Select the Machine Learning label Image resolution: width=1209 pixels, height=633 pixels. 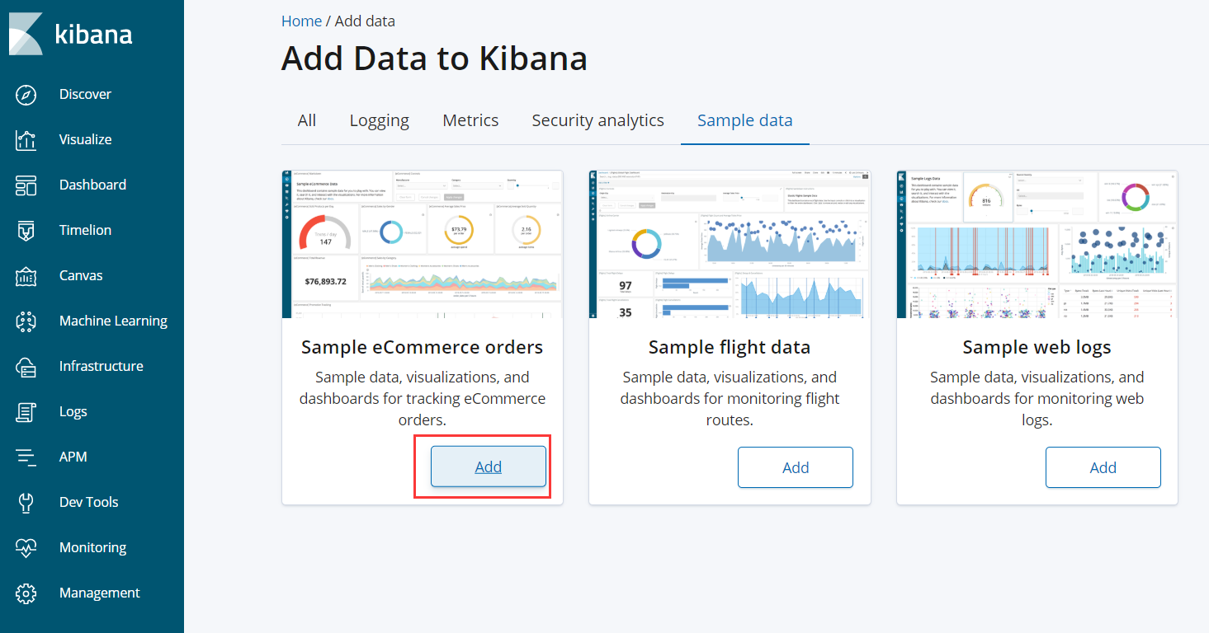pos(113,321)
